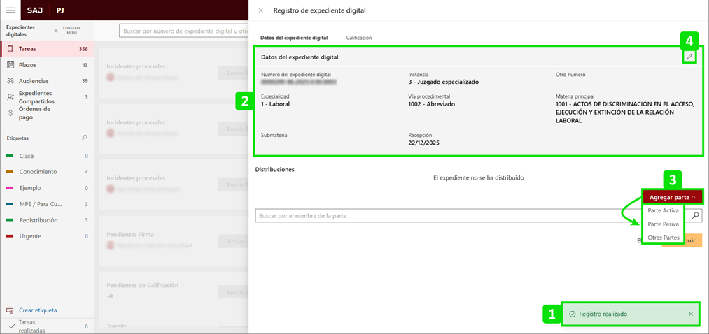Open Tareas in the sidebar
Viewport: 709px width, 334px height.
click(28, 49)
